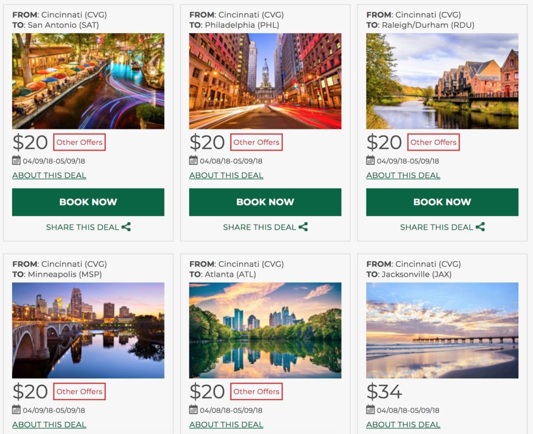Click calendar icon on Raleigh/Durham deal
Screen dimensions: 533x434
(371, 161)
